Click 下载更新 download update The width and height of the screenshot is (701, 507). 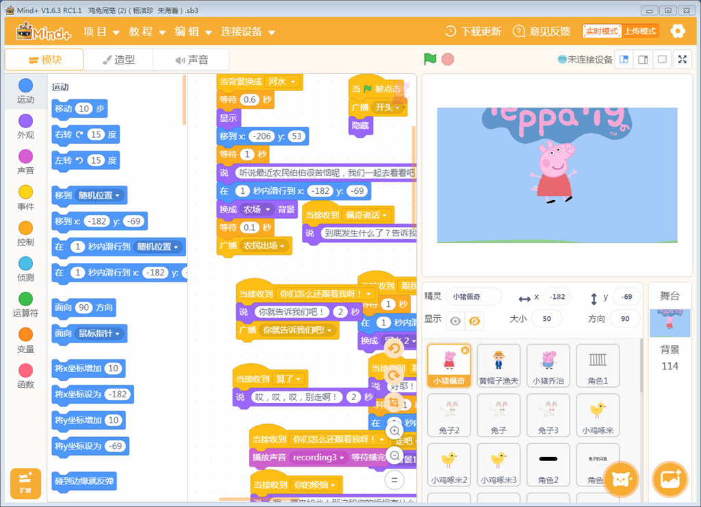[x=474, y=32]
